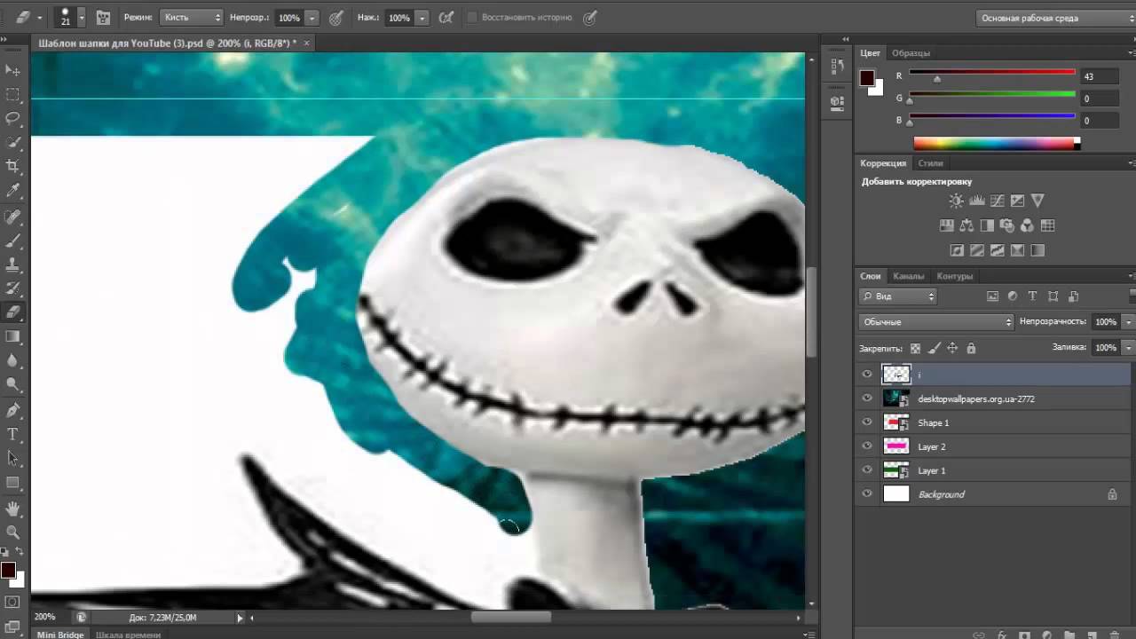
Task: Select the Zoom tool
Action: [12, 532]
